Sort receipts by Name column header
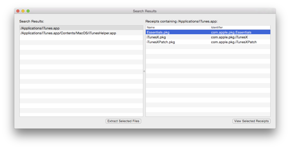Screen dimensions: 290x149 177,27
